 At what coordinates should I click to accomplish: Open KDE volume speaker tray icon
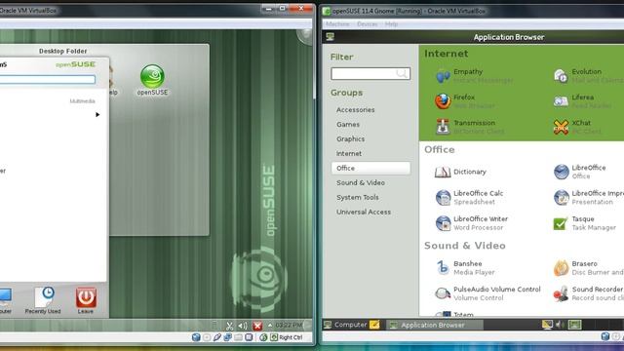pyautogui.click(x=243, y=326)
